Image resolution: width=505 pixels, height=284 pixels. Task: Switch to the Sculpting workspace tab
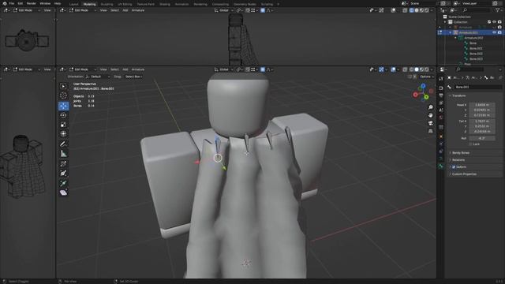click(107, 4)
